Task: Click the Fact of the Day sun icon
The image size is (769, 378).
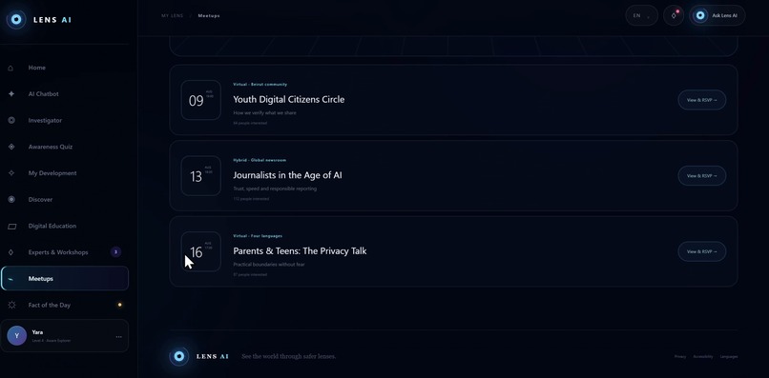Action: click(x=11, y=305)
